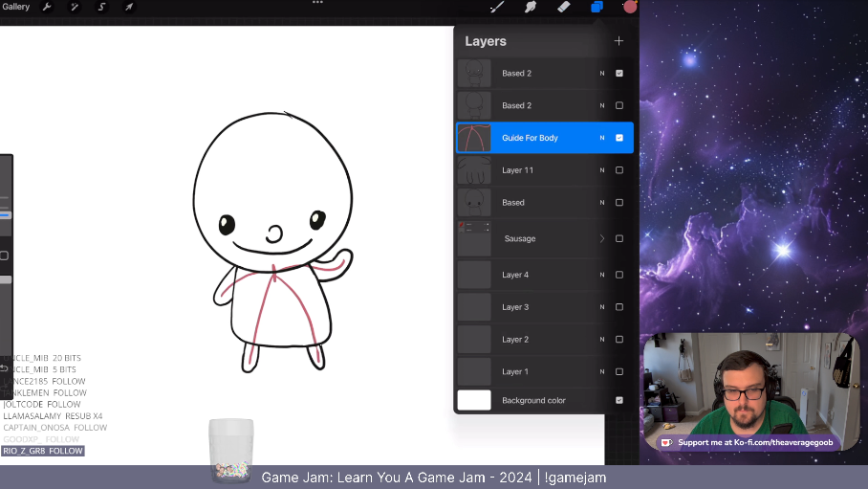This screenshot has height=489, width=868.
Task: Open the Adjustments magic wand menu
Action: coord(75,7)
